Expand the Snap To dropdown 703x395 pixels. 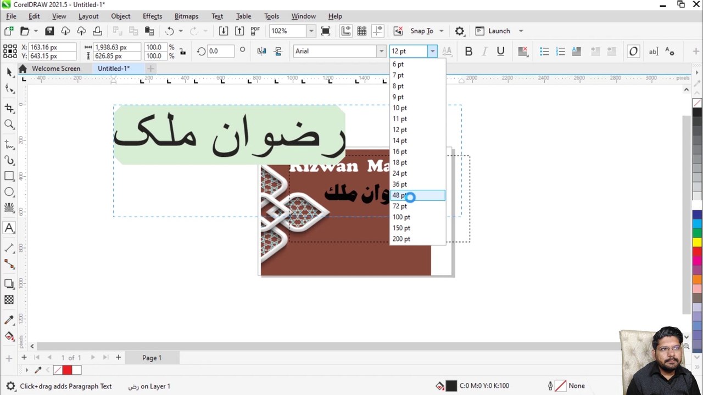(441, 31)
